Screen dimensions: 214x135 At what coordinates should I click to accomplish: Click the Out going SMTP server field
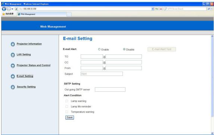tap(110, 90)
